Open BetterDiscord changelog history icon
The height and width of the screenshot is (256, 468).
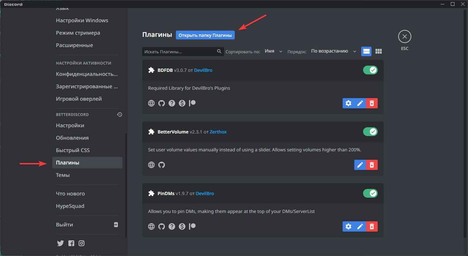click(x=120, y=115)
